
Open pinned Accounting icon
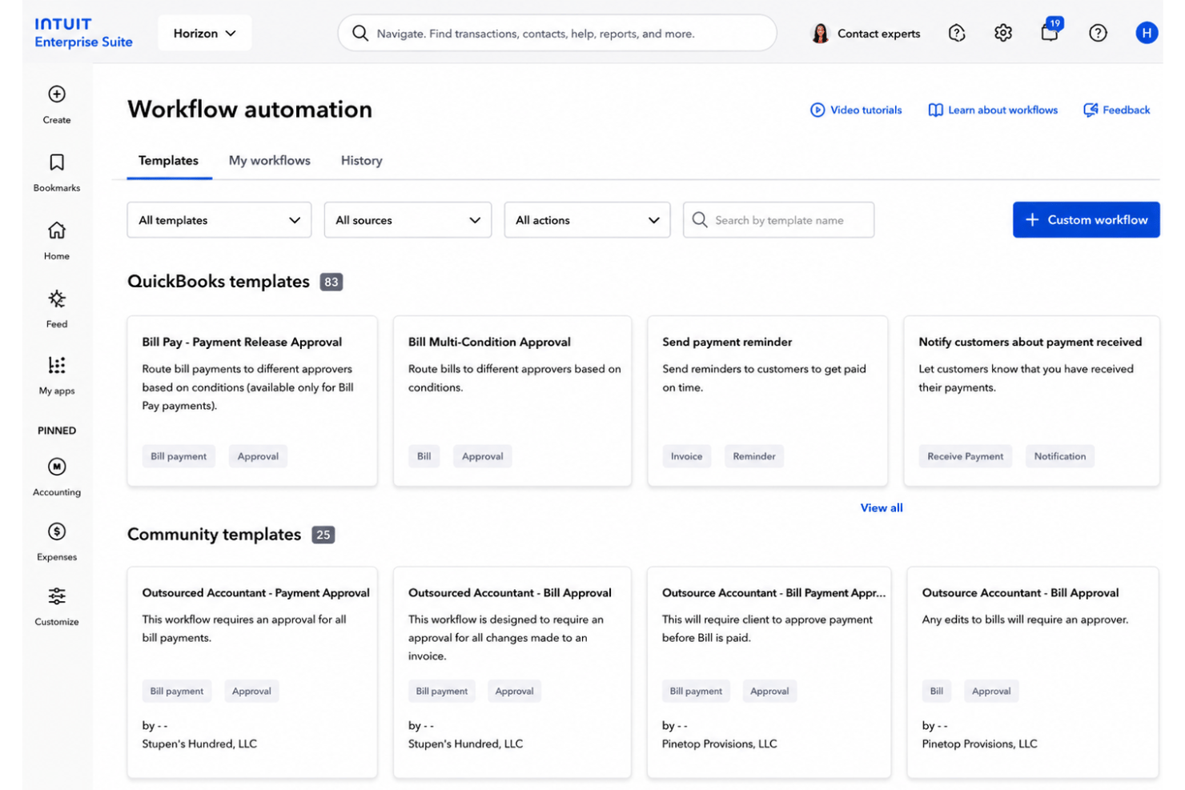click(57, 467)
